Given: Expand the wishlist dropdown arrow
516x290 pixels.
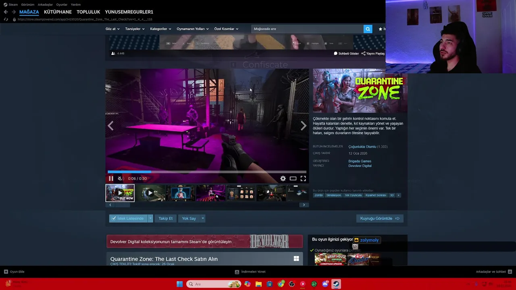Looking at the screenshot, I should [x=150, y=218].
